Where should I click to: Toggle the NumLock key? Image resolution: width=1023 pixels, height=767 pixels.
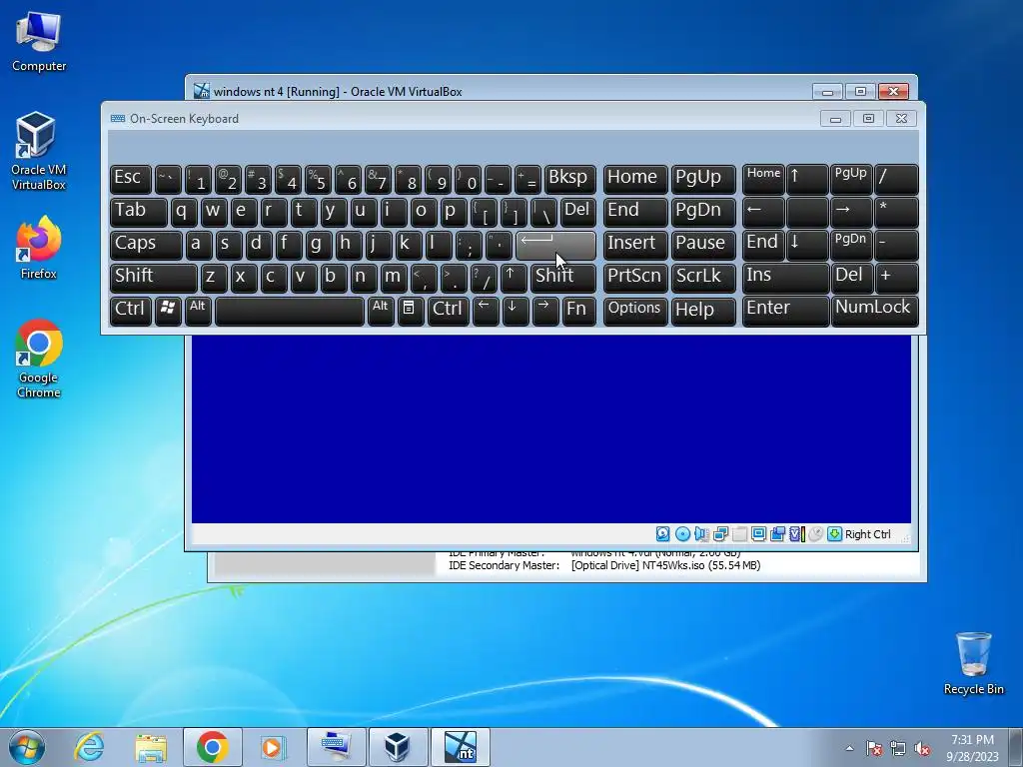874,311
